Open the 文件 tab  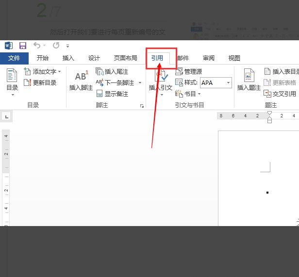[x=14, y=58]
